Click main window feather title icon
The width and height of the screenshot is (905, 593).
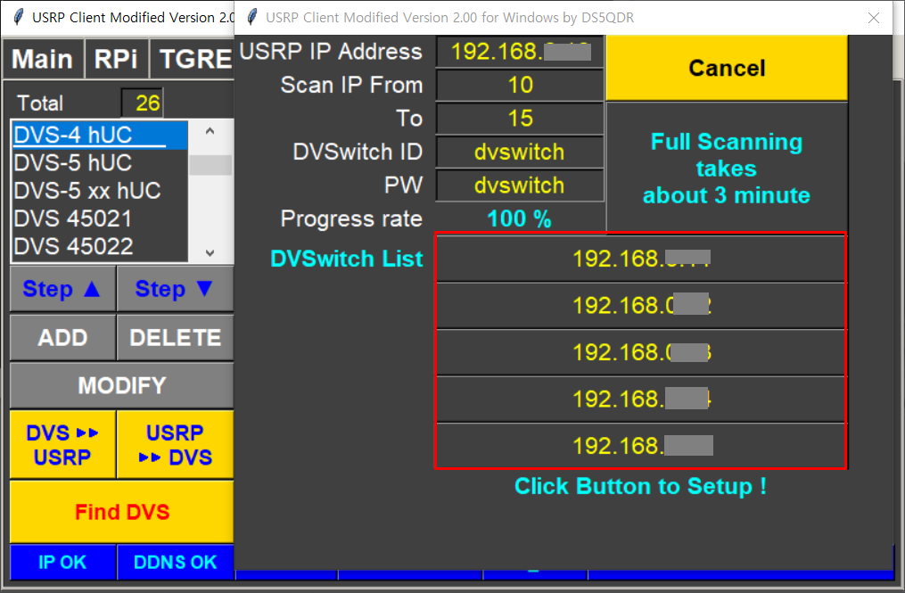[19, 17]
